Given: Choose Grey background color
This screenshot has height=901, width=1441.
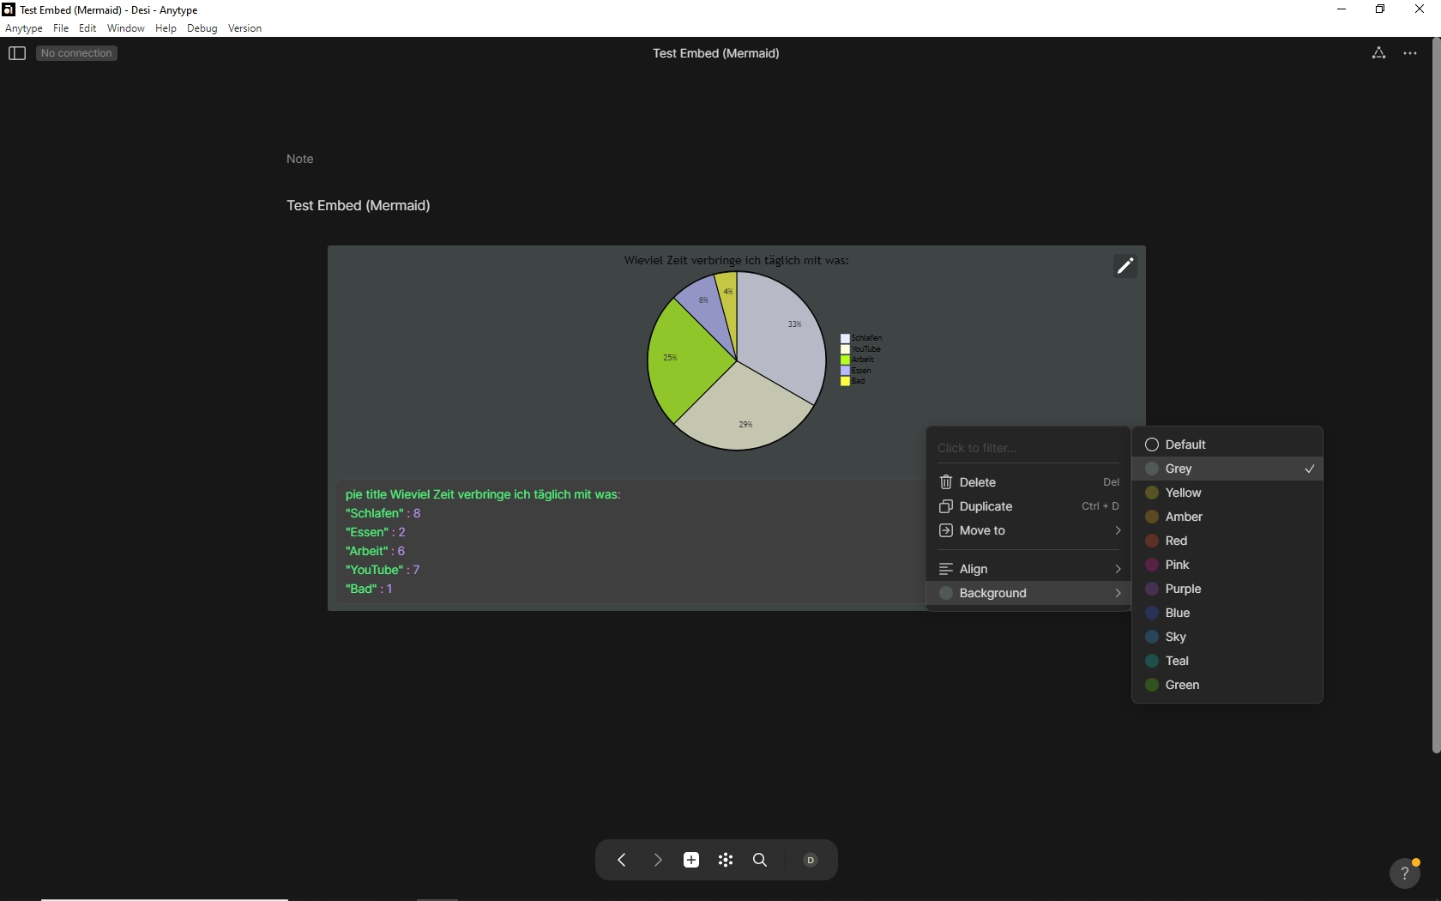Looking at the screenshot, I should point(1227,469).
